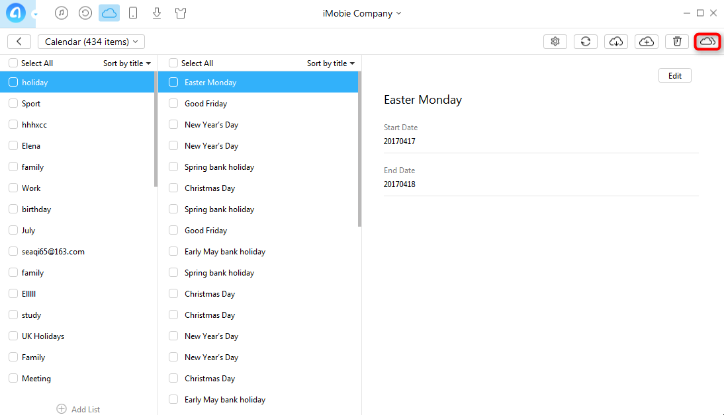The image size is (724, 415).
Task: Expand the iMobie Company account dropdown
Action: pyautogui.click(x=362, y=13)
